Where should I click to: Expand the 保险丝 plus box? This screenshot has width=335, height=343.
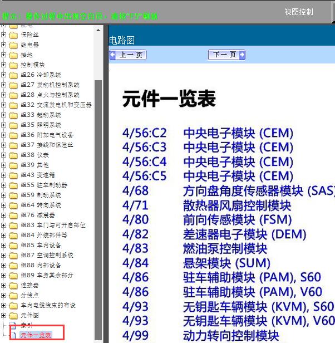point(3,35)
